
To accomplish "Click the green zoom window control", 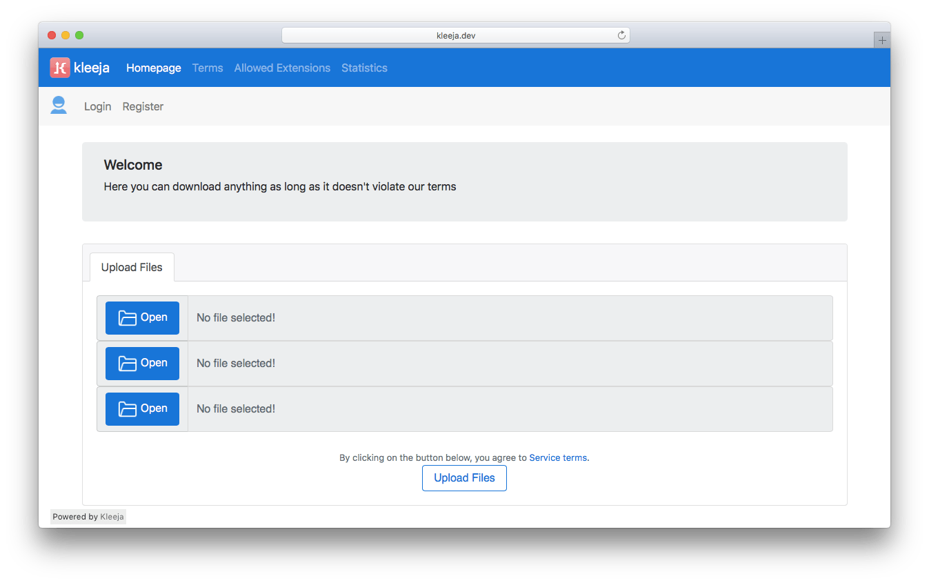I will (79, 34).
